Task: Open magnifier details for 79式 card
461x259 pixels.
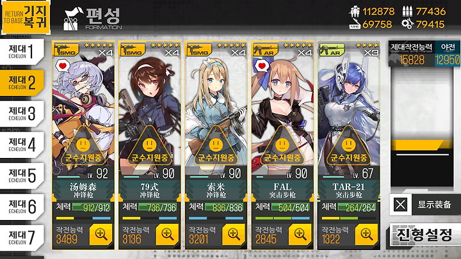Action: (x=167, y=234)
